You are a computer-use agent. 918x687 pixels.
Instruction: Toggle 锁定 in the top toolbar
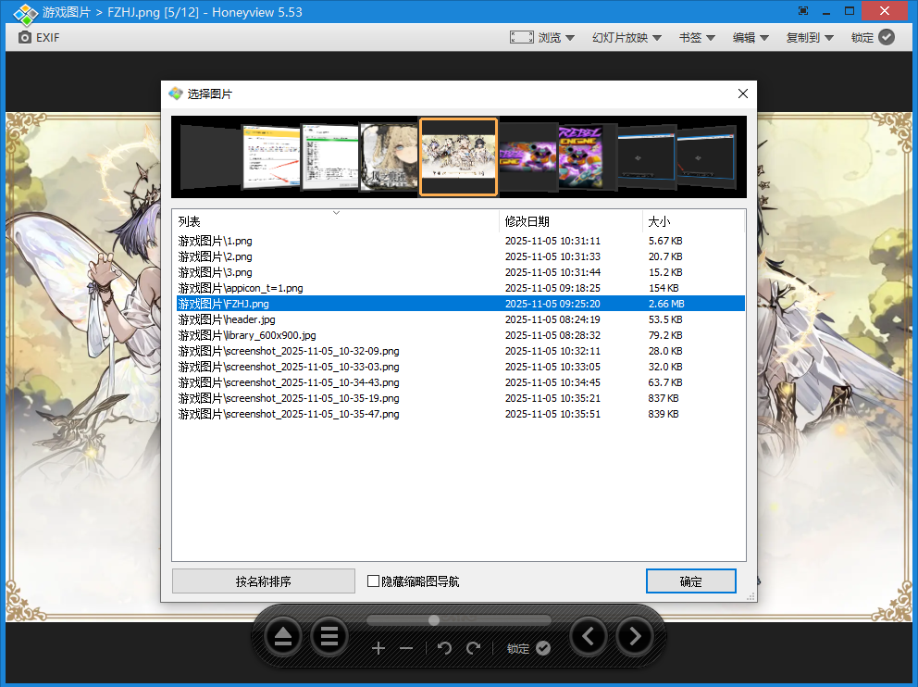[873, 37]
